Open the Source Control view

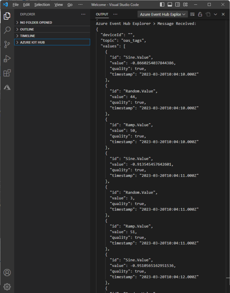[7, 45]
